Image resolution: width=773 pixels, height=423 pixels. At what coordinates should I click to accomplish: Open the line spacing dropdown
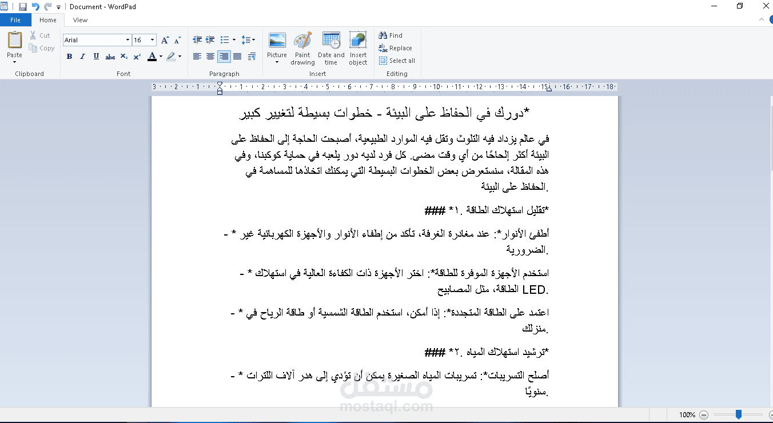click(x=248, y=40)
